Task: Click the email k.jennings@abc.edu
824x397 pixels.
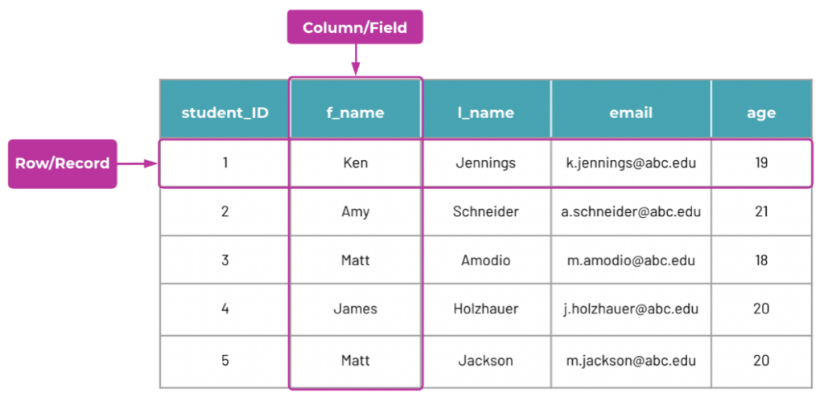Action: (631, 163)
